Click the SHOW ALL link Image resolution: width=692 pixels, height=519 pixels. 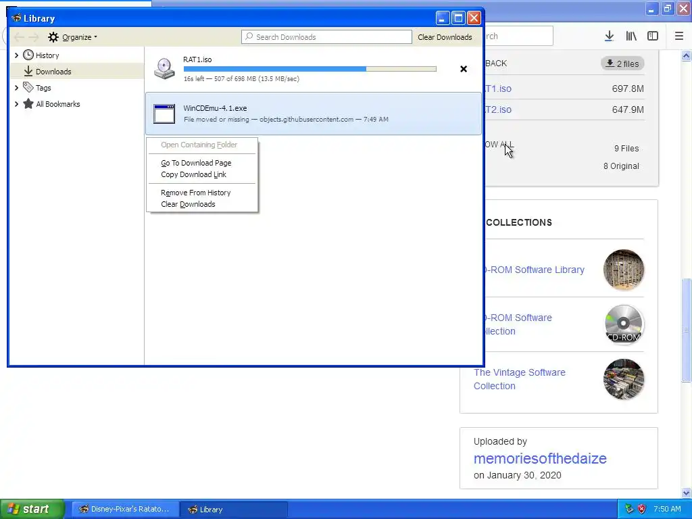pos(499,145)
